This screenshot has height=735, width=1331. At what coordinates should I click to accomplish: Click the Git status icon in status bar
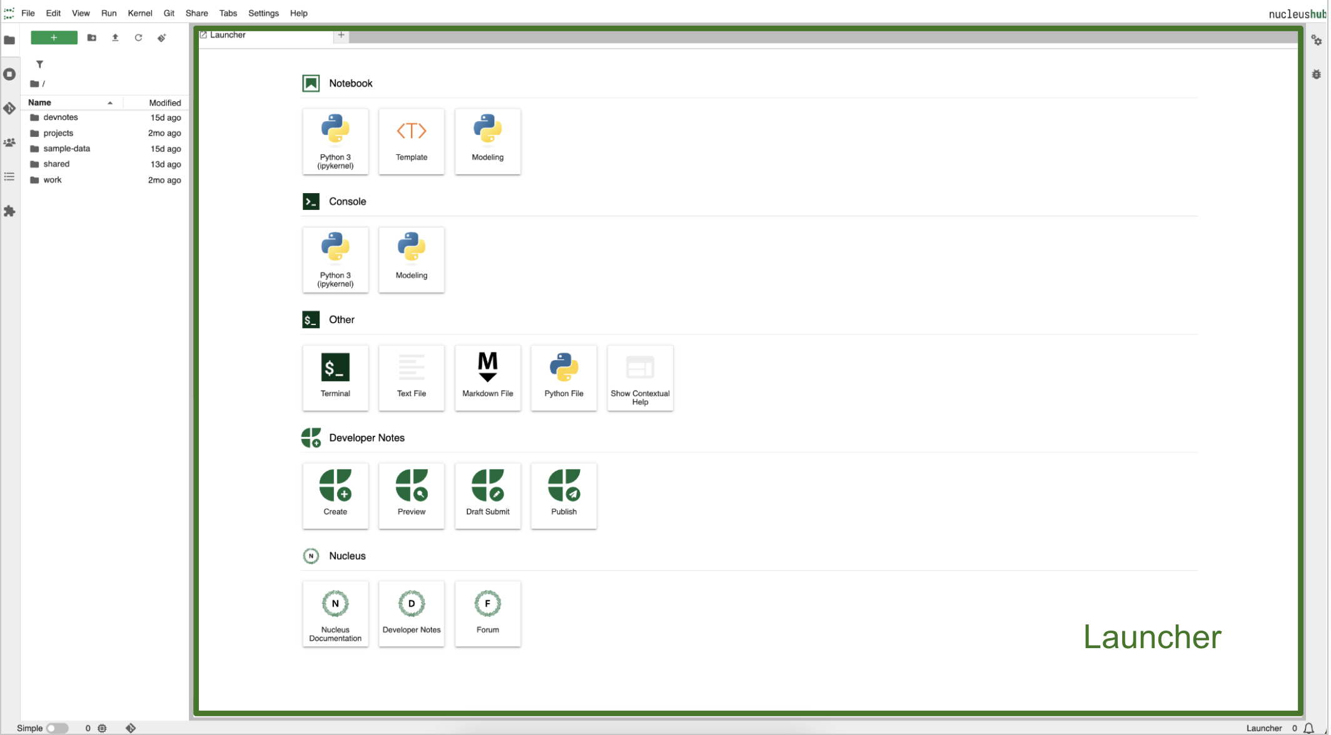click(x=131, y=728)
